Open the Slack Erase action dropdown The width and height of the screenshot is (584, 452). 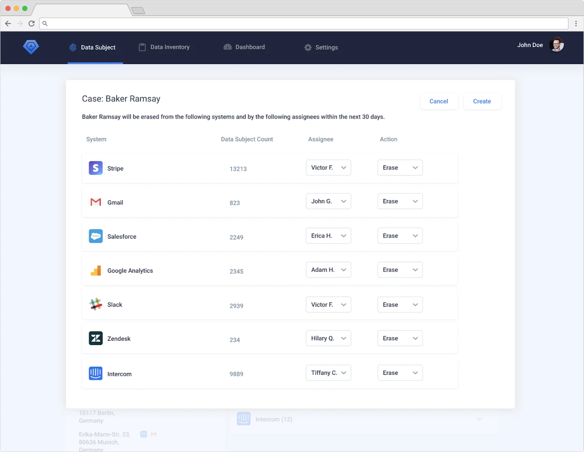pyautogui.click(x=400, y=305)
